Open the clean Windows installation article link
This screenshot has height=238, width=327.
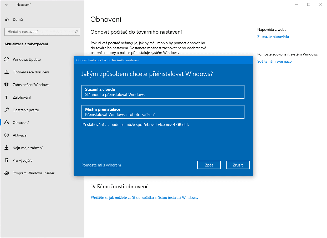pos(144,198)
